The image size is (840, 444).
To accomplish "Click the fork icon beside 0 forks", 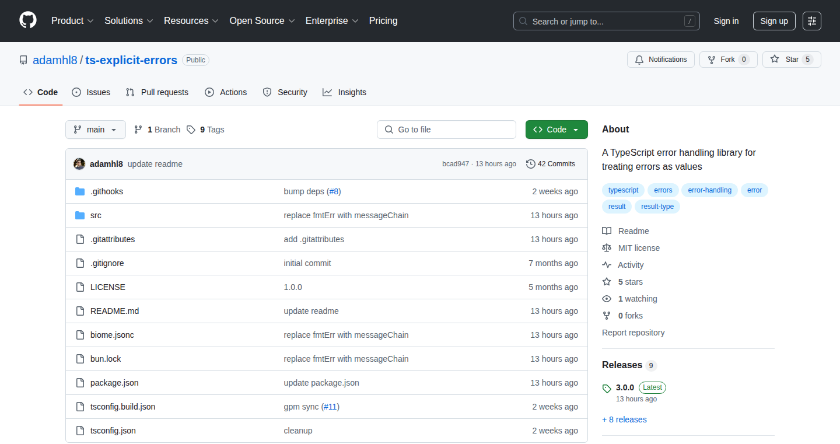I will point(607,316).
